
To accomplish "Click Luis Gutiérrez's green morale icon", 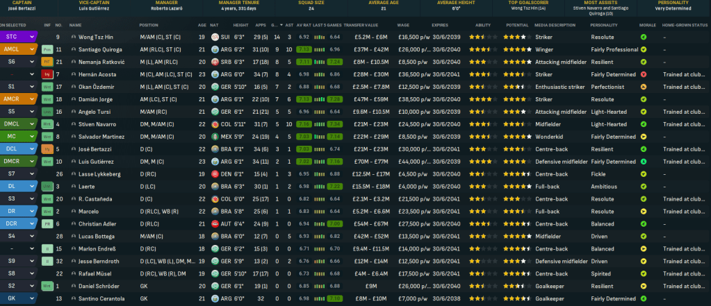I will [x=644, y=162].
